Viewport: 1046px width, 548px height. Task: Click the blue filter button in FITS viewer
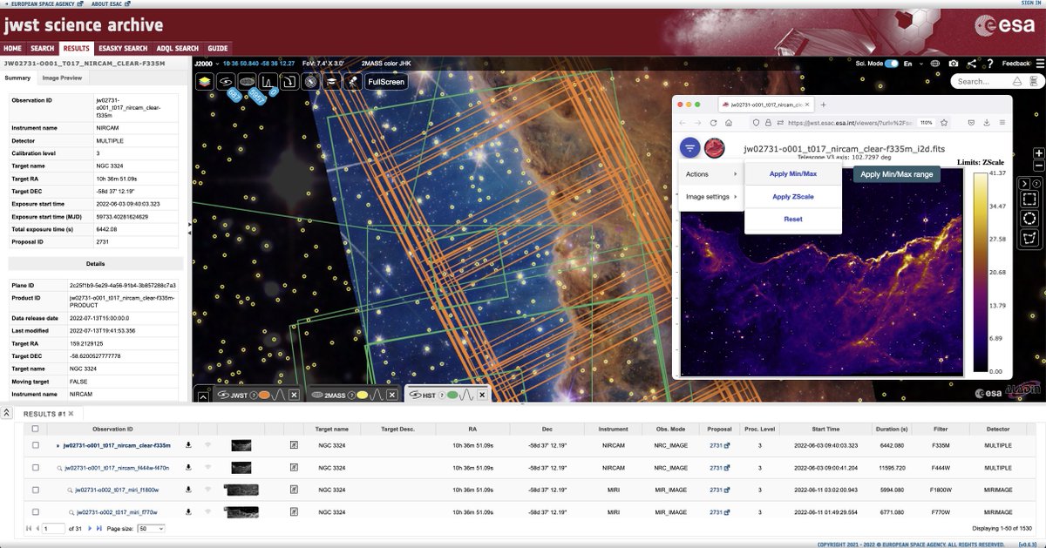[689, 147]
